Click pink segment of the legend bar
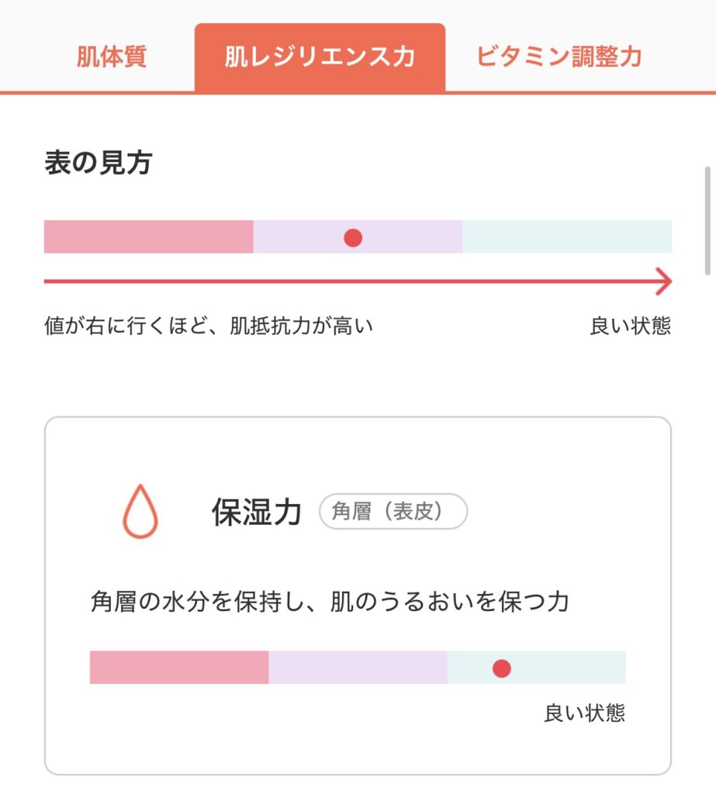 click(x=148, y=237)
